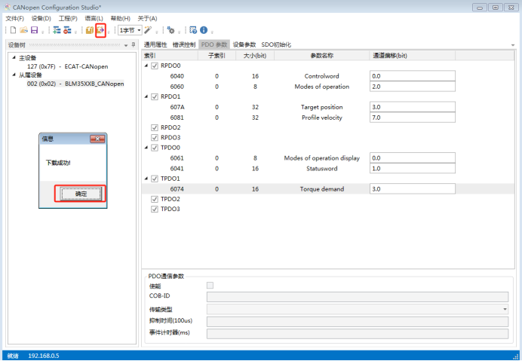522x361 pixels.
Task: Click the download configuration icon with purple arrow
Action: coord(100,30)
